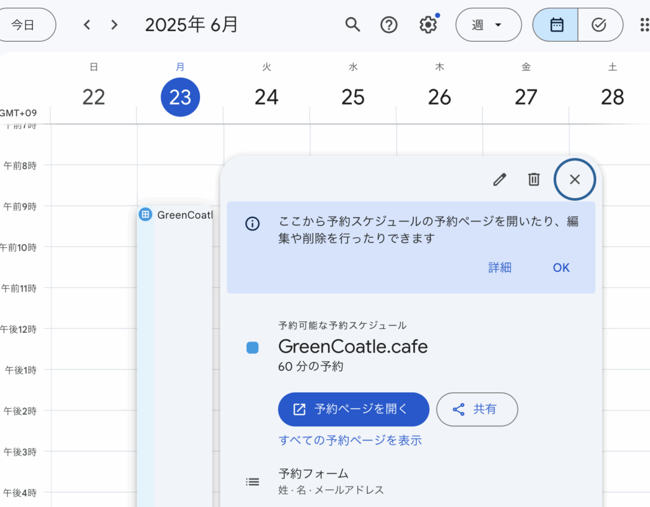This screenshot has width=650, height=507.
Task: Close the schedule details popup
Action: coord(574,179)
